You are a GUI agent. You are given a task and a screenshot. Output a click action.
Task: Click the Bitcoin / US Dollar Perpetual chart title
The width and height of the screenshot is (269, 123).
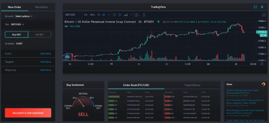click(100, 22)
